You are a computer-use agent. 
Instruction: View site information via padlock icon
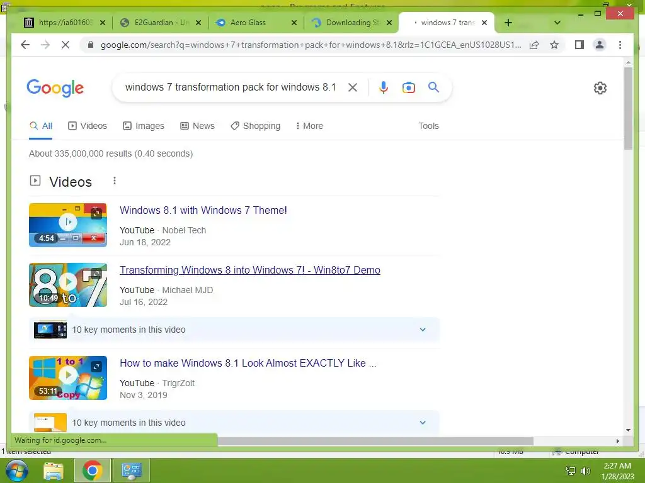tap(91, 45)
